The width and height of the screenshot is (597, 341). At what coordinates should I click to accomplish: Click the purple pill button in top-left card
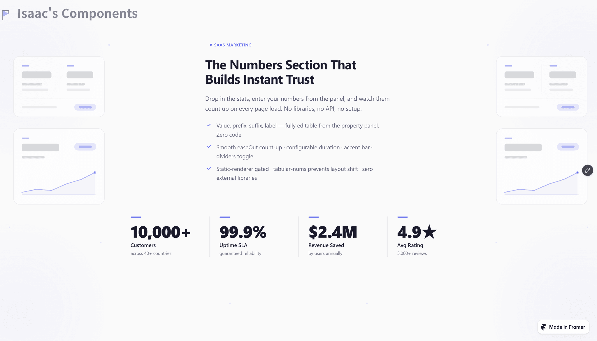point(85,107)
